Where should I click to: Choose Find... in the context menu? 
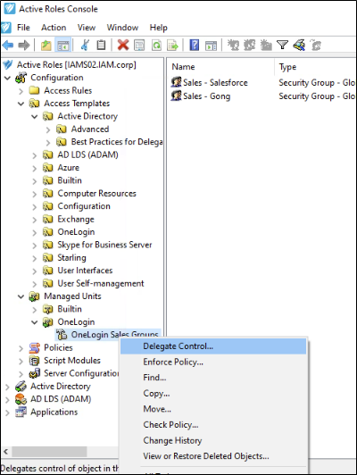pos(213,378)
